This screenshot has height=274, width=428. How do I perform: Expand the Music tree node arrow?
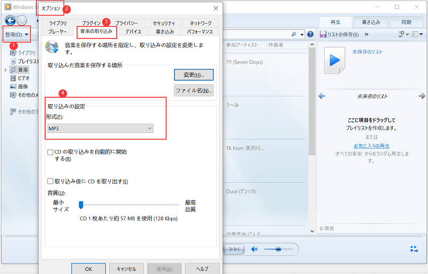(x=5, y=70)
